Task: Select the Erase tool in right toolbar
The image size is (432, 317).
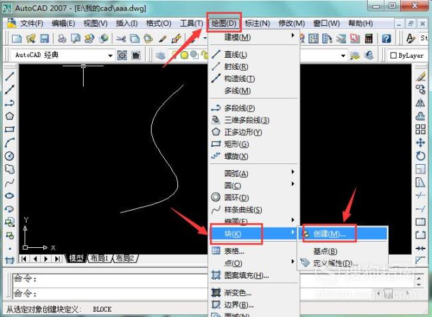Action: (421, 76)
